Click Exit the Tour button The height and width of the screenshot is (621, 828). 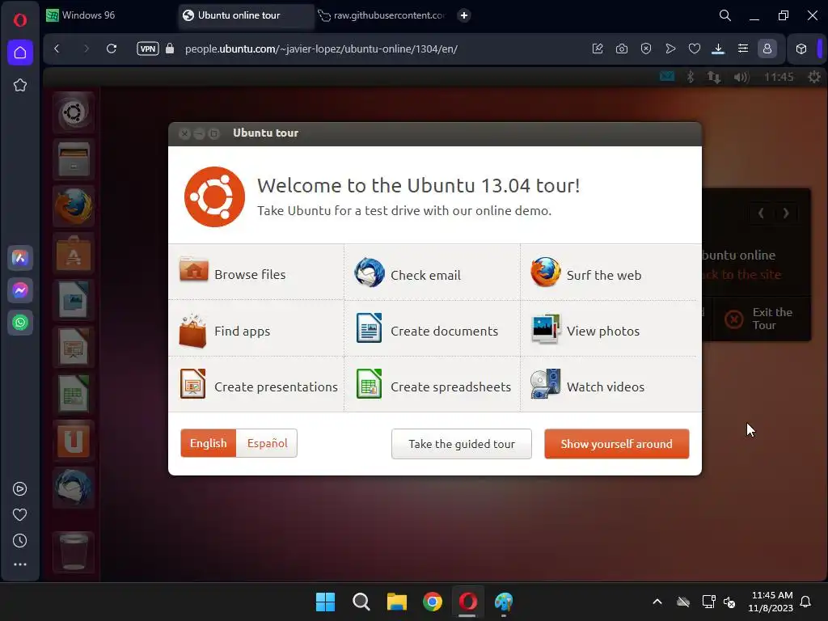pyautogui.click(x=760, y=319)
